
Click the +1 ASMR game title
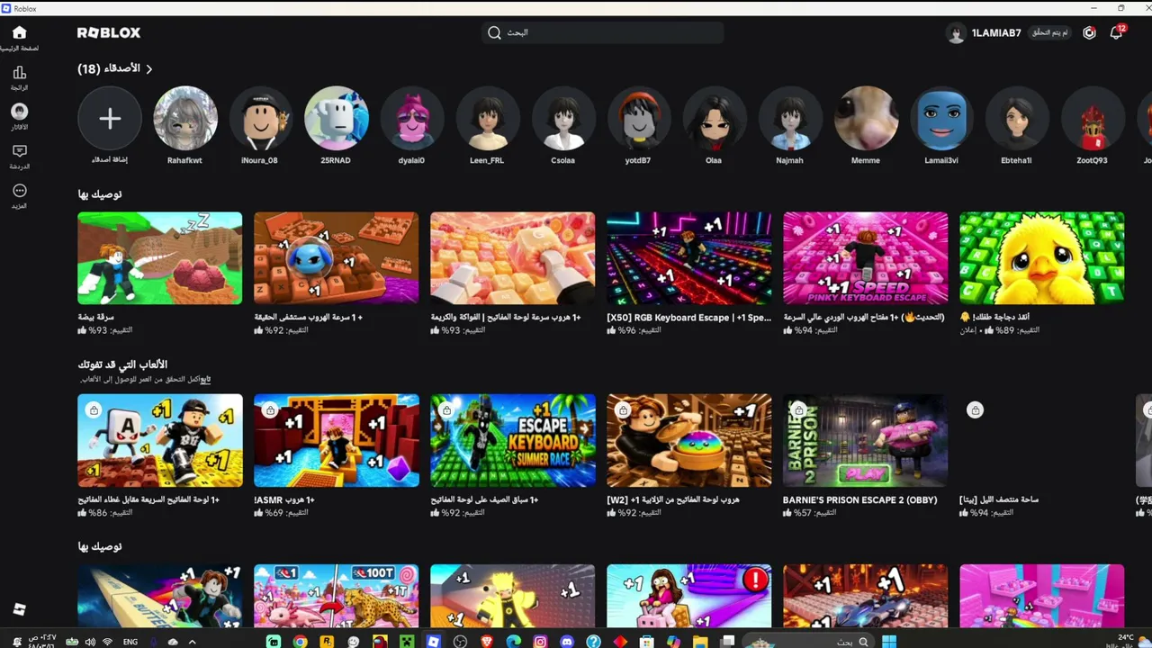point(284,499)
